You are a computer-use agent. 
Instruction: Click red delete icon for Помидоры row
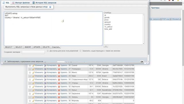[59, 69]
